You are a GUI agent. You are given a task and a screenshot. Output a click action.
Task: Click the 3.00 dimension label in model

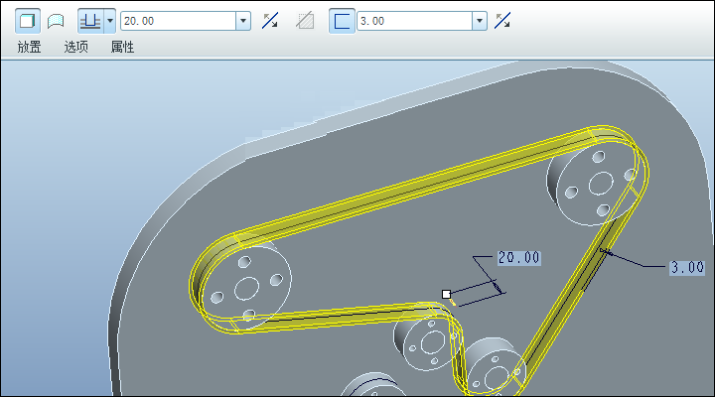click(687, 267)
